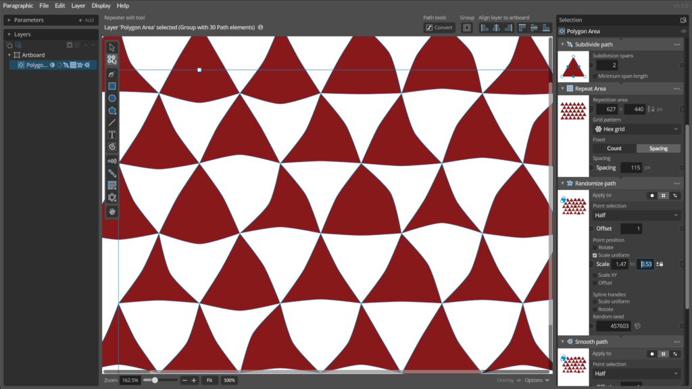This screenshot has width=692, height=389.
Task: Select the grid repeat area tool
Action: coord(112,185)
